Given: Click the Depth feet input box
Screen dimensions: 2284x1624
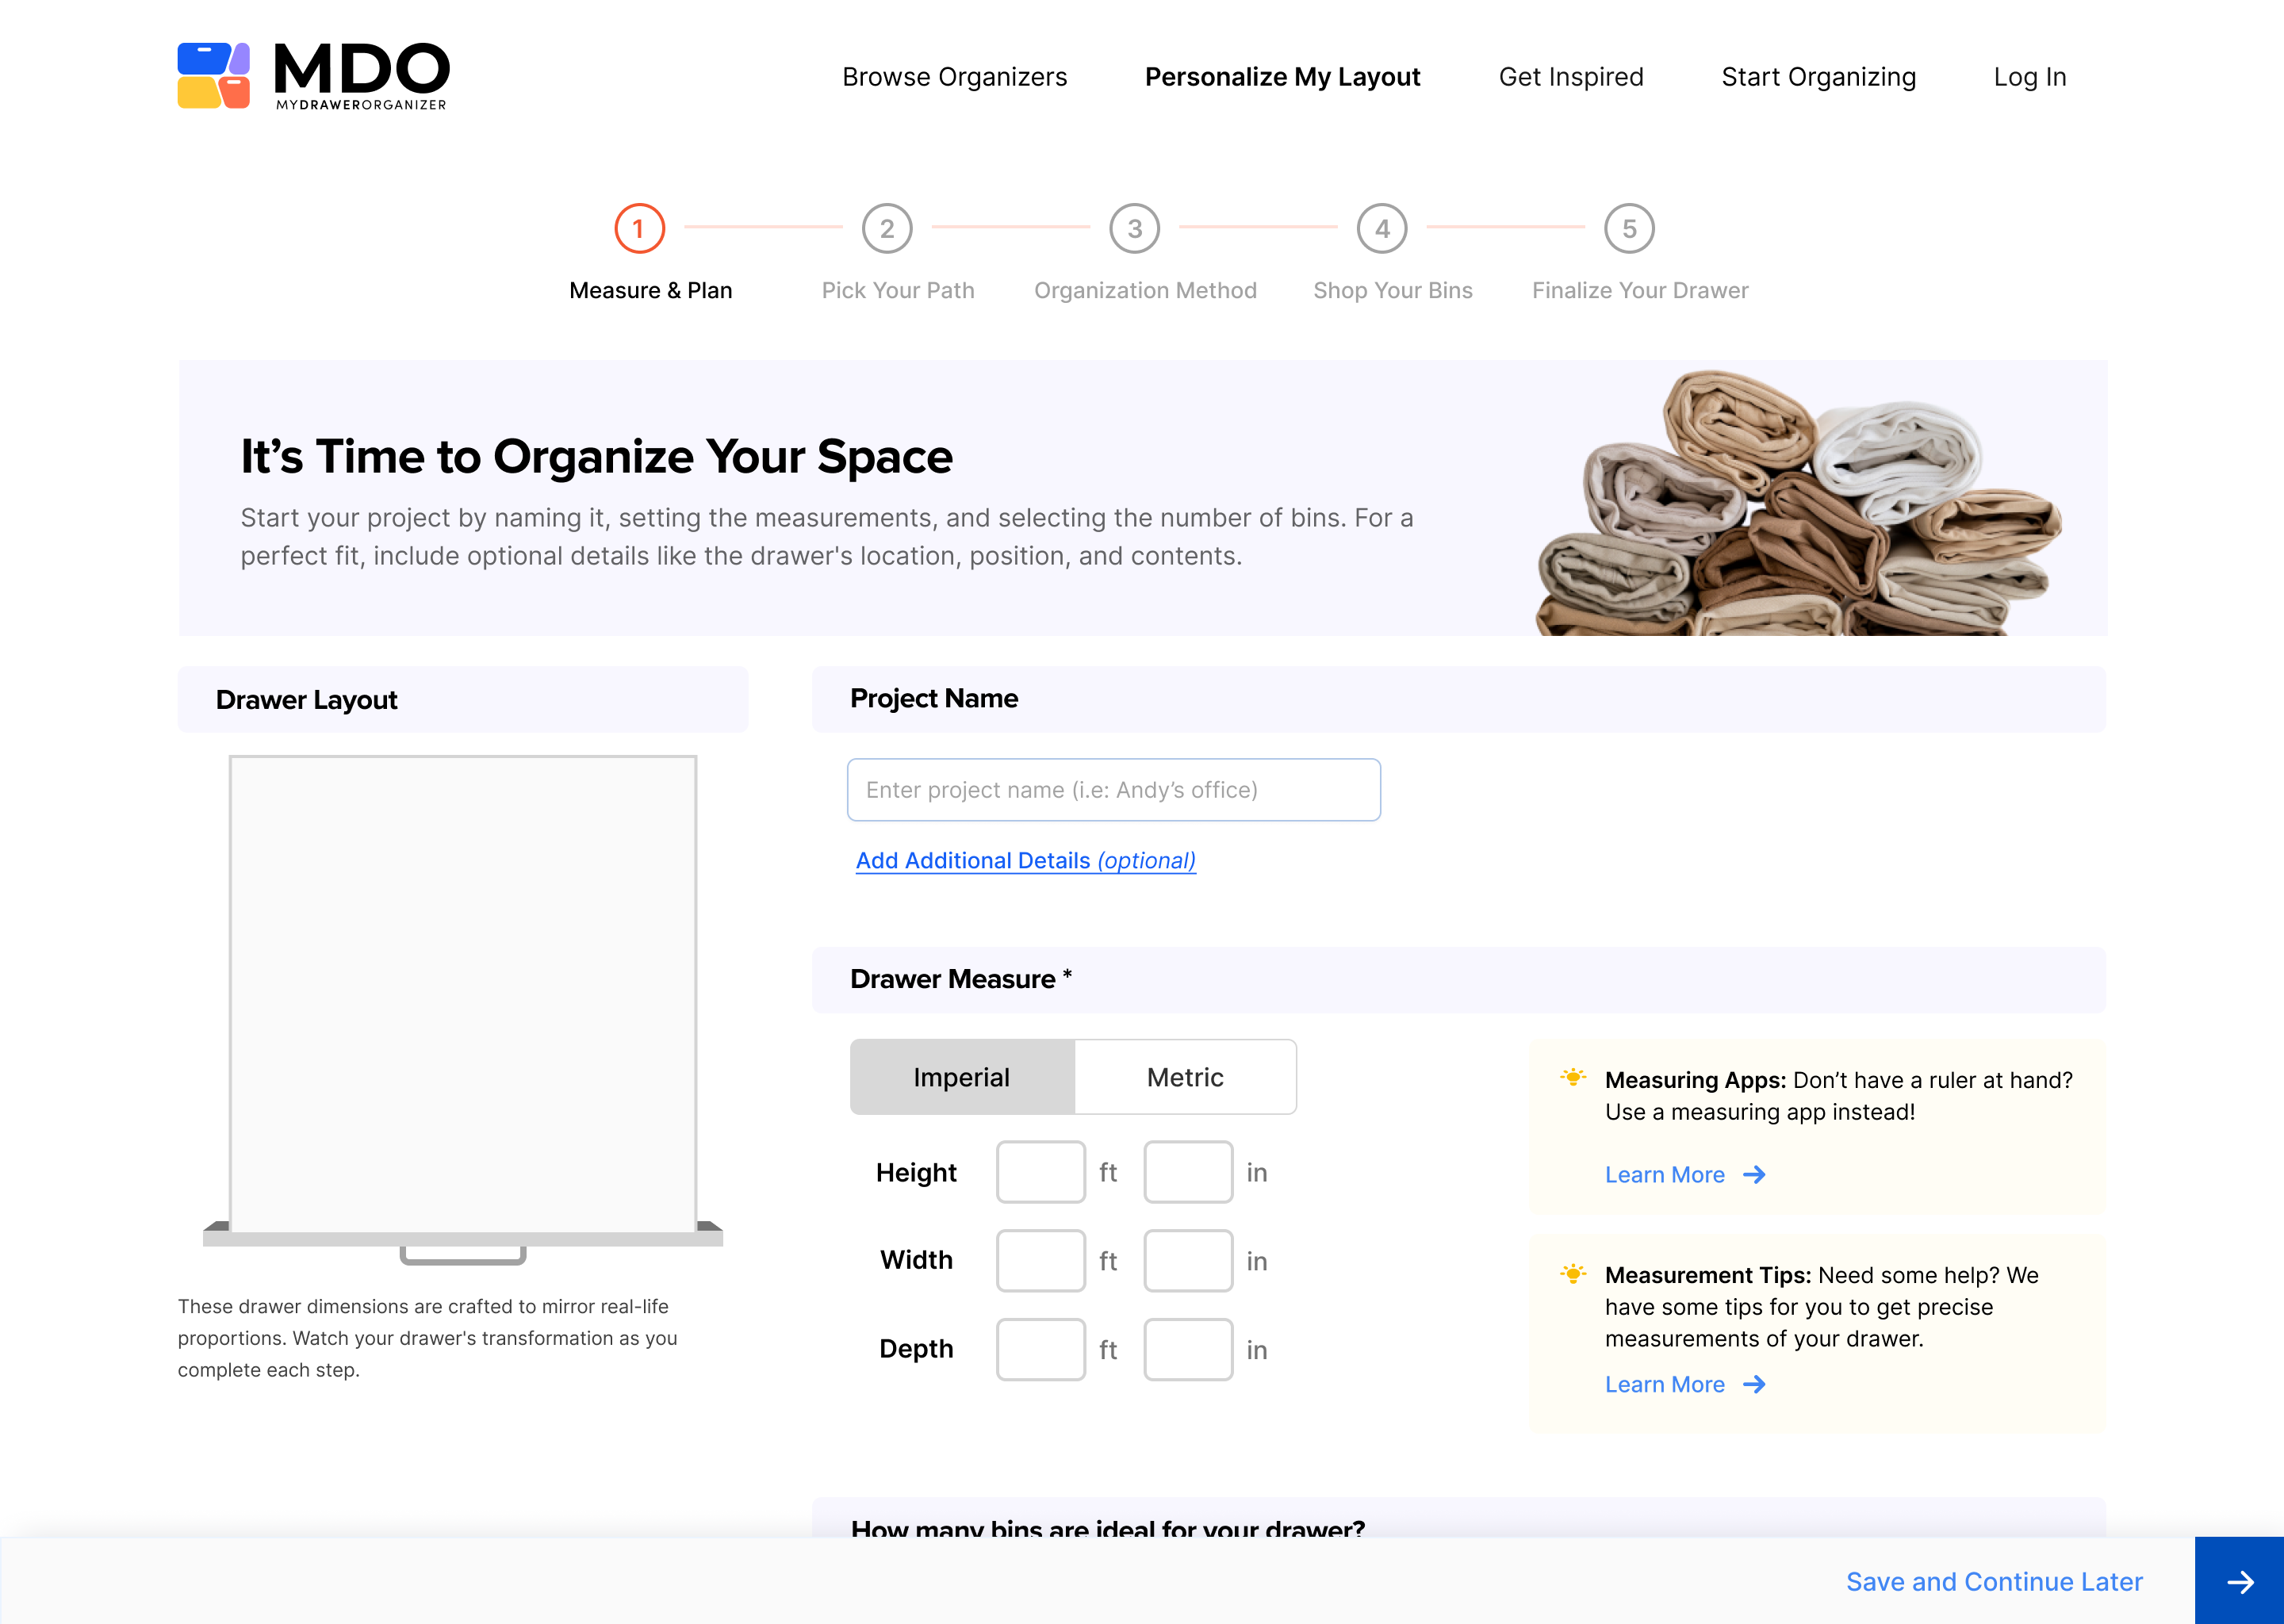Looking at the screenshot, I should [x=1040, y=1350].
